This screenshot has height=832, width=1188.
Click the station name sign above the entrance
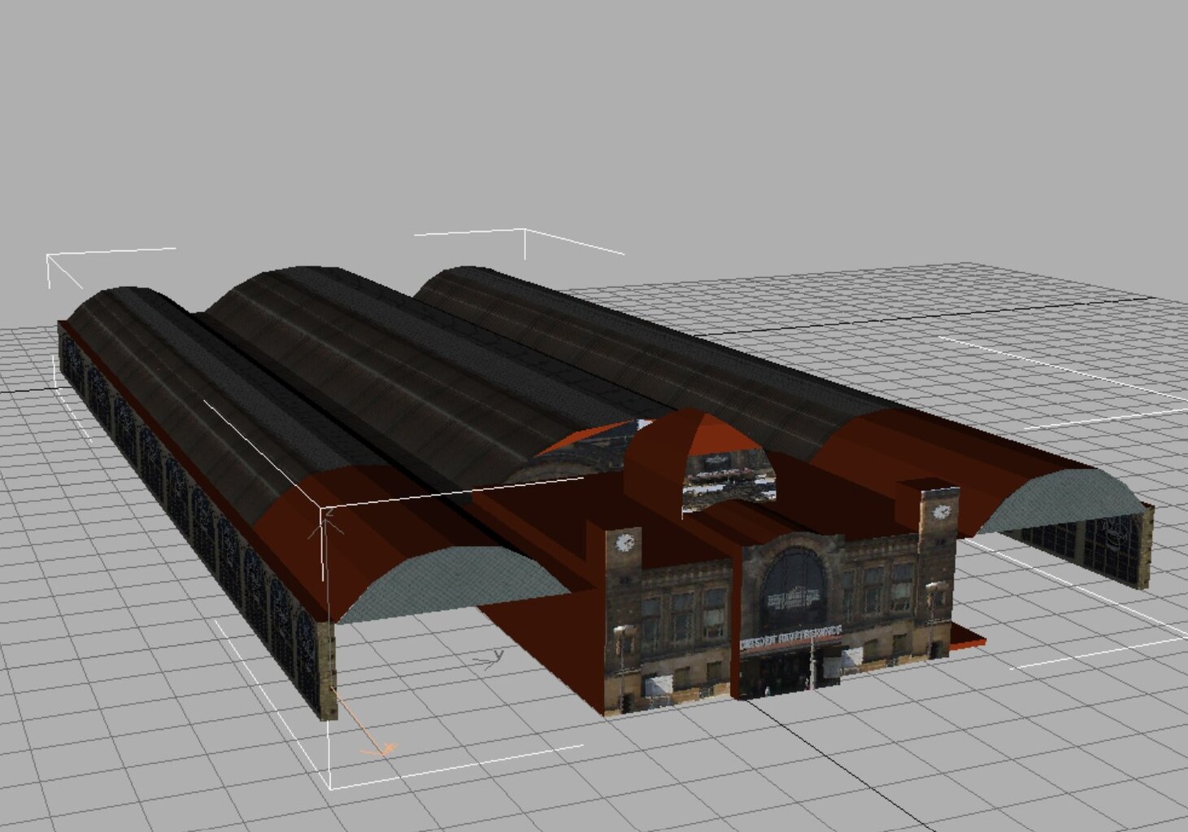790,637
